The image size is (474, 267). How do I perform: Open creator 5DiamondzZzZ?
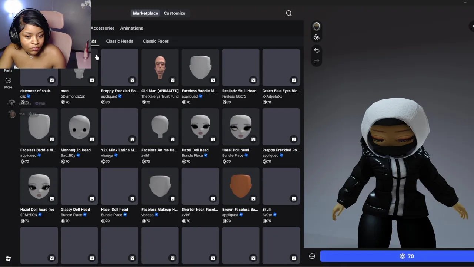pyautogui.click(x=73, y=96)
